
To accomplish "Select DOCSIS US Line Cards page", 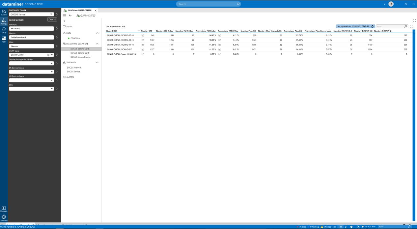I will pyautogui.click(x=80, y=49).
